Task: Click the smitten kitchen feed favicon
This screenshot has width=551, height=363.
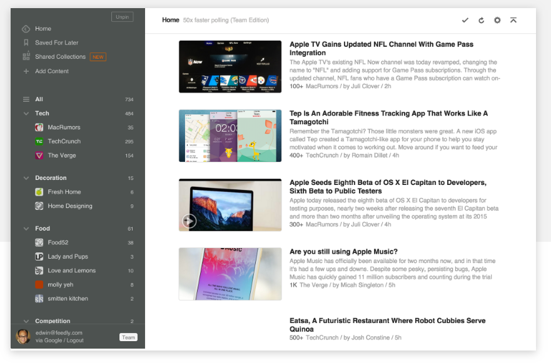Action: pos(39,299)
